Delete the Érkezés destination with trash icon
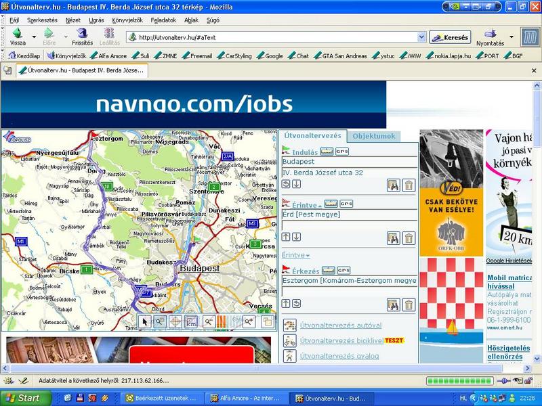This screenshot has width=542, height=406. point(409,305)
